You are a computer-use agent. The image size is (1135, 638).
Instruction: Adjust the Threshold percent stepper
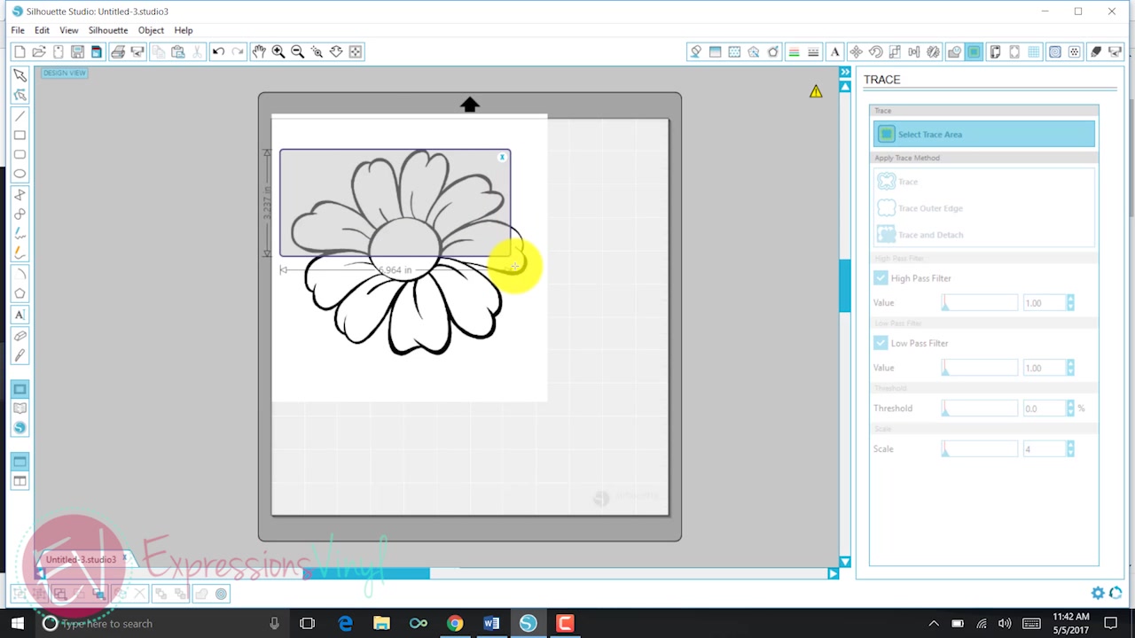click(1070, 408)
